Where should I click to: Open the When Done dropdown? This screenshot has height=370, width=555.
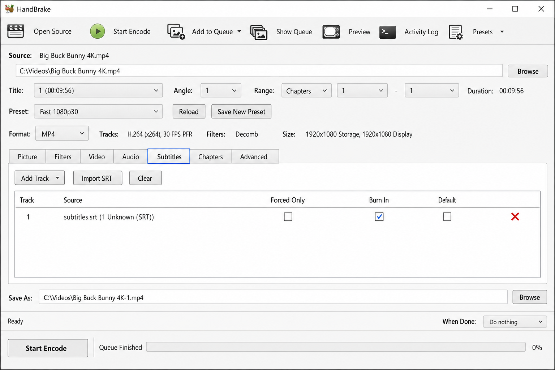(515, 322)
